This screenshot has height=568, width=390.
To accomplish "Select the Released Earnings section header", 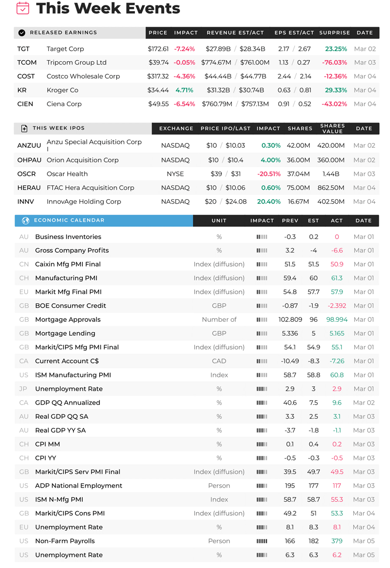I will 79,32.
